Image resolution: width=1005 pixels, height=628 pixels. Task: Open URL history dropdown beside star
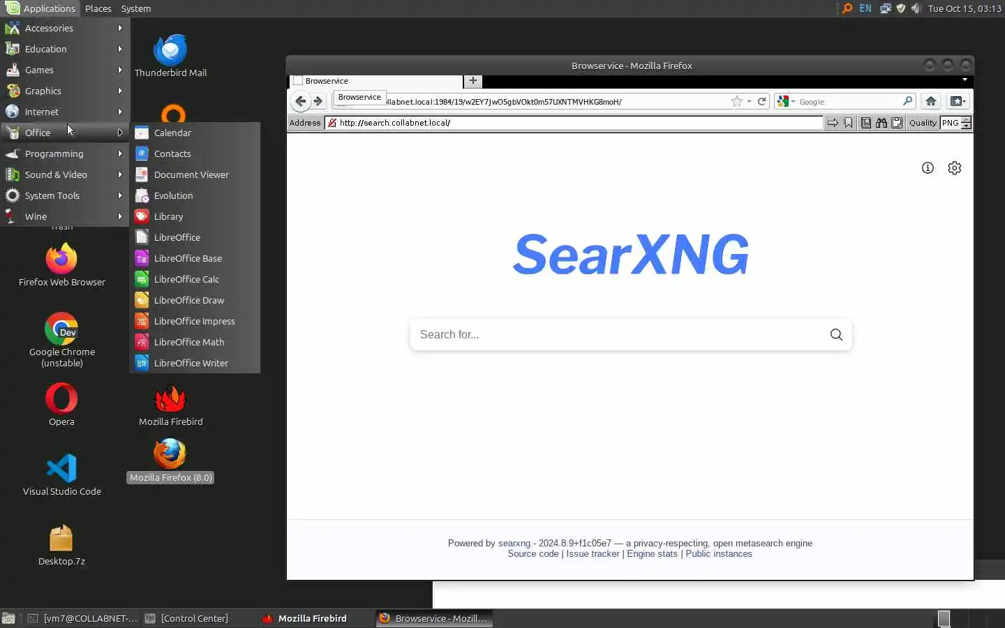pyautogui.click(x=749, y=101)
